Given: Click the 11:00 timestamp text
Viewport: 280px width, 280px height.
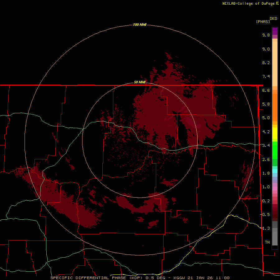Looking at the screenshot, I should (x=222, y=278).
